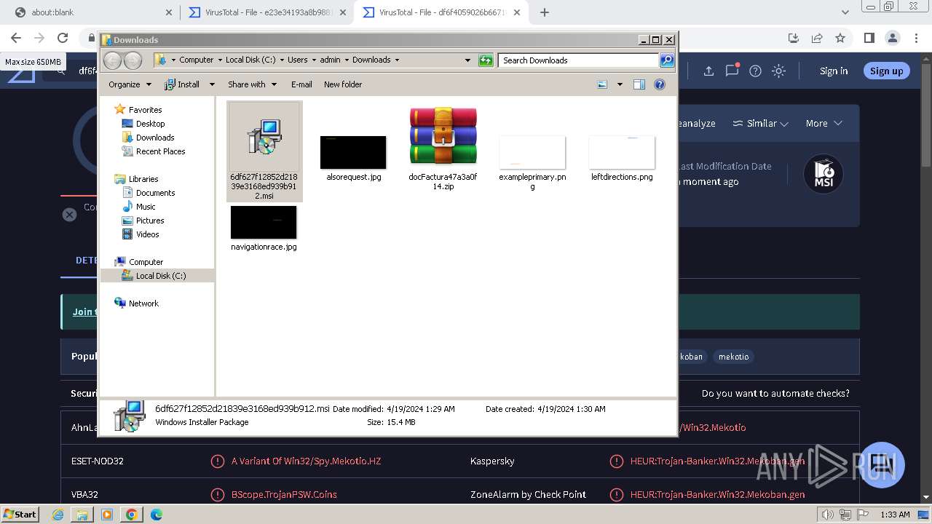Open Documents library

pyautogui.click(x=155, y=193)
